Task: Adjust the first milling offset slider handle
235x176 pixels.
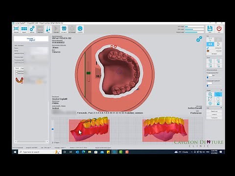Action: pyautogui.click(x=208, y=78)
